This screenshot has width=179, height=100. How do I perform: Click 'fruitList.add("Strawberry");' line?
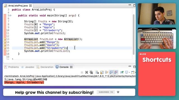tap(46, 48)
